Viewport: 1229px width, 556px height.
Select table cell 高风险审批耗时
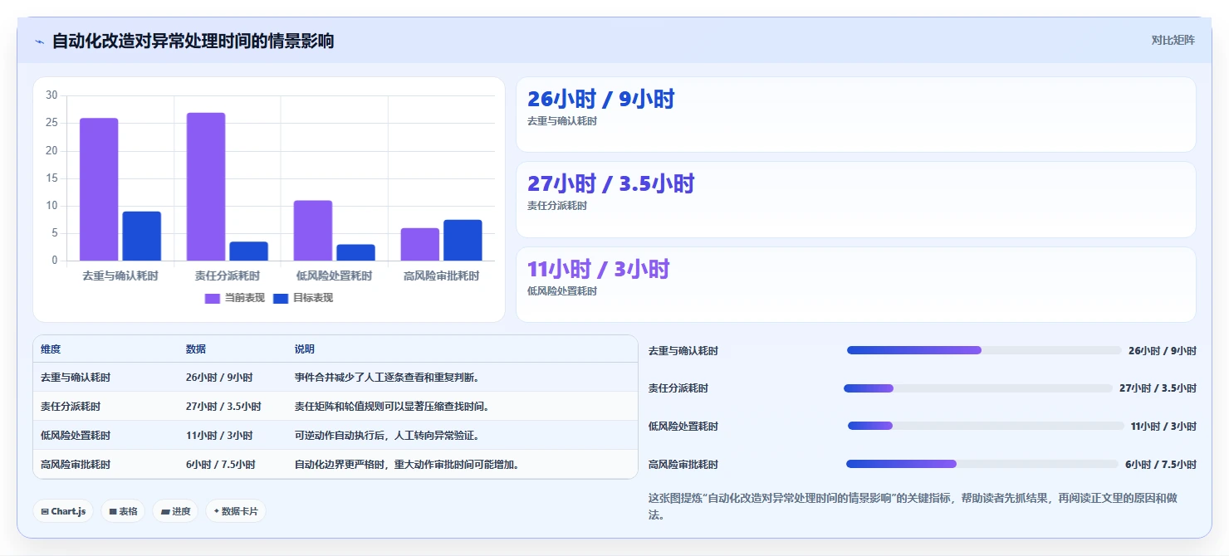(76, 465)
